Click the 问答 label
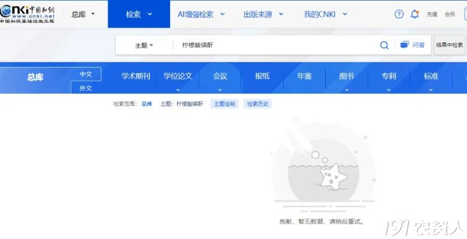 [x=419, y=45]
